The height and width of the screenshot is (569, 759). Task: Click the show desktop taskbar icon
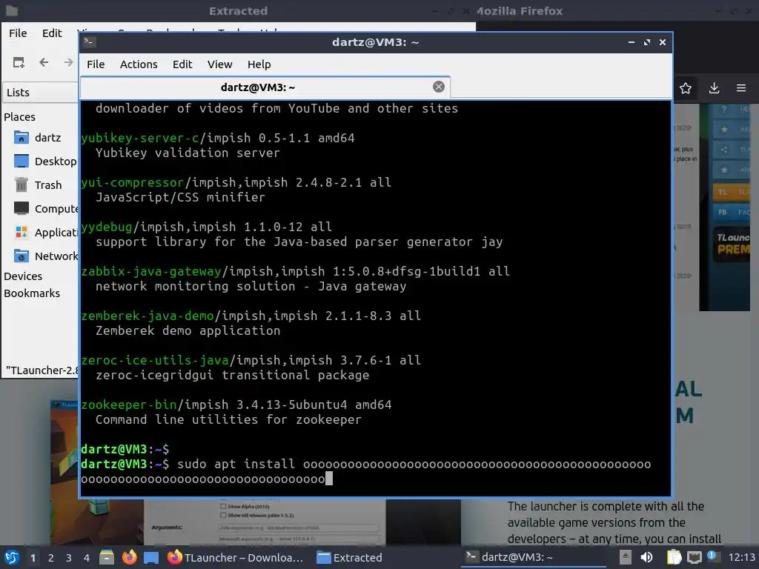pyautogui.click(x=151, y=557)
